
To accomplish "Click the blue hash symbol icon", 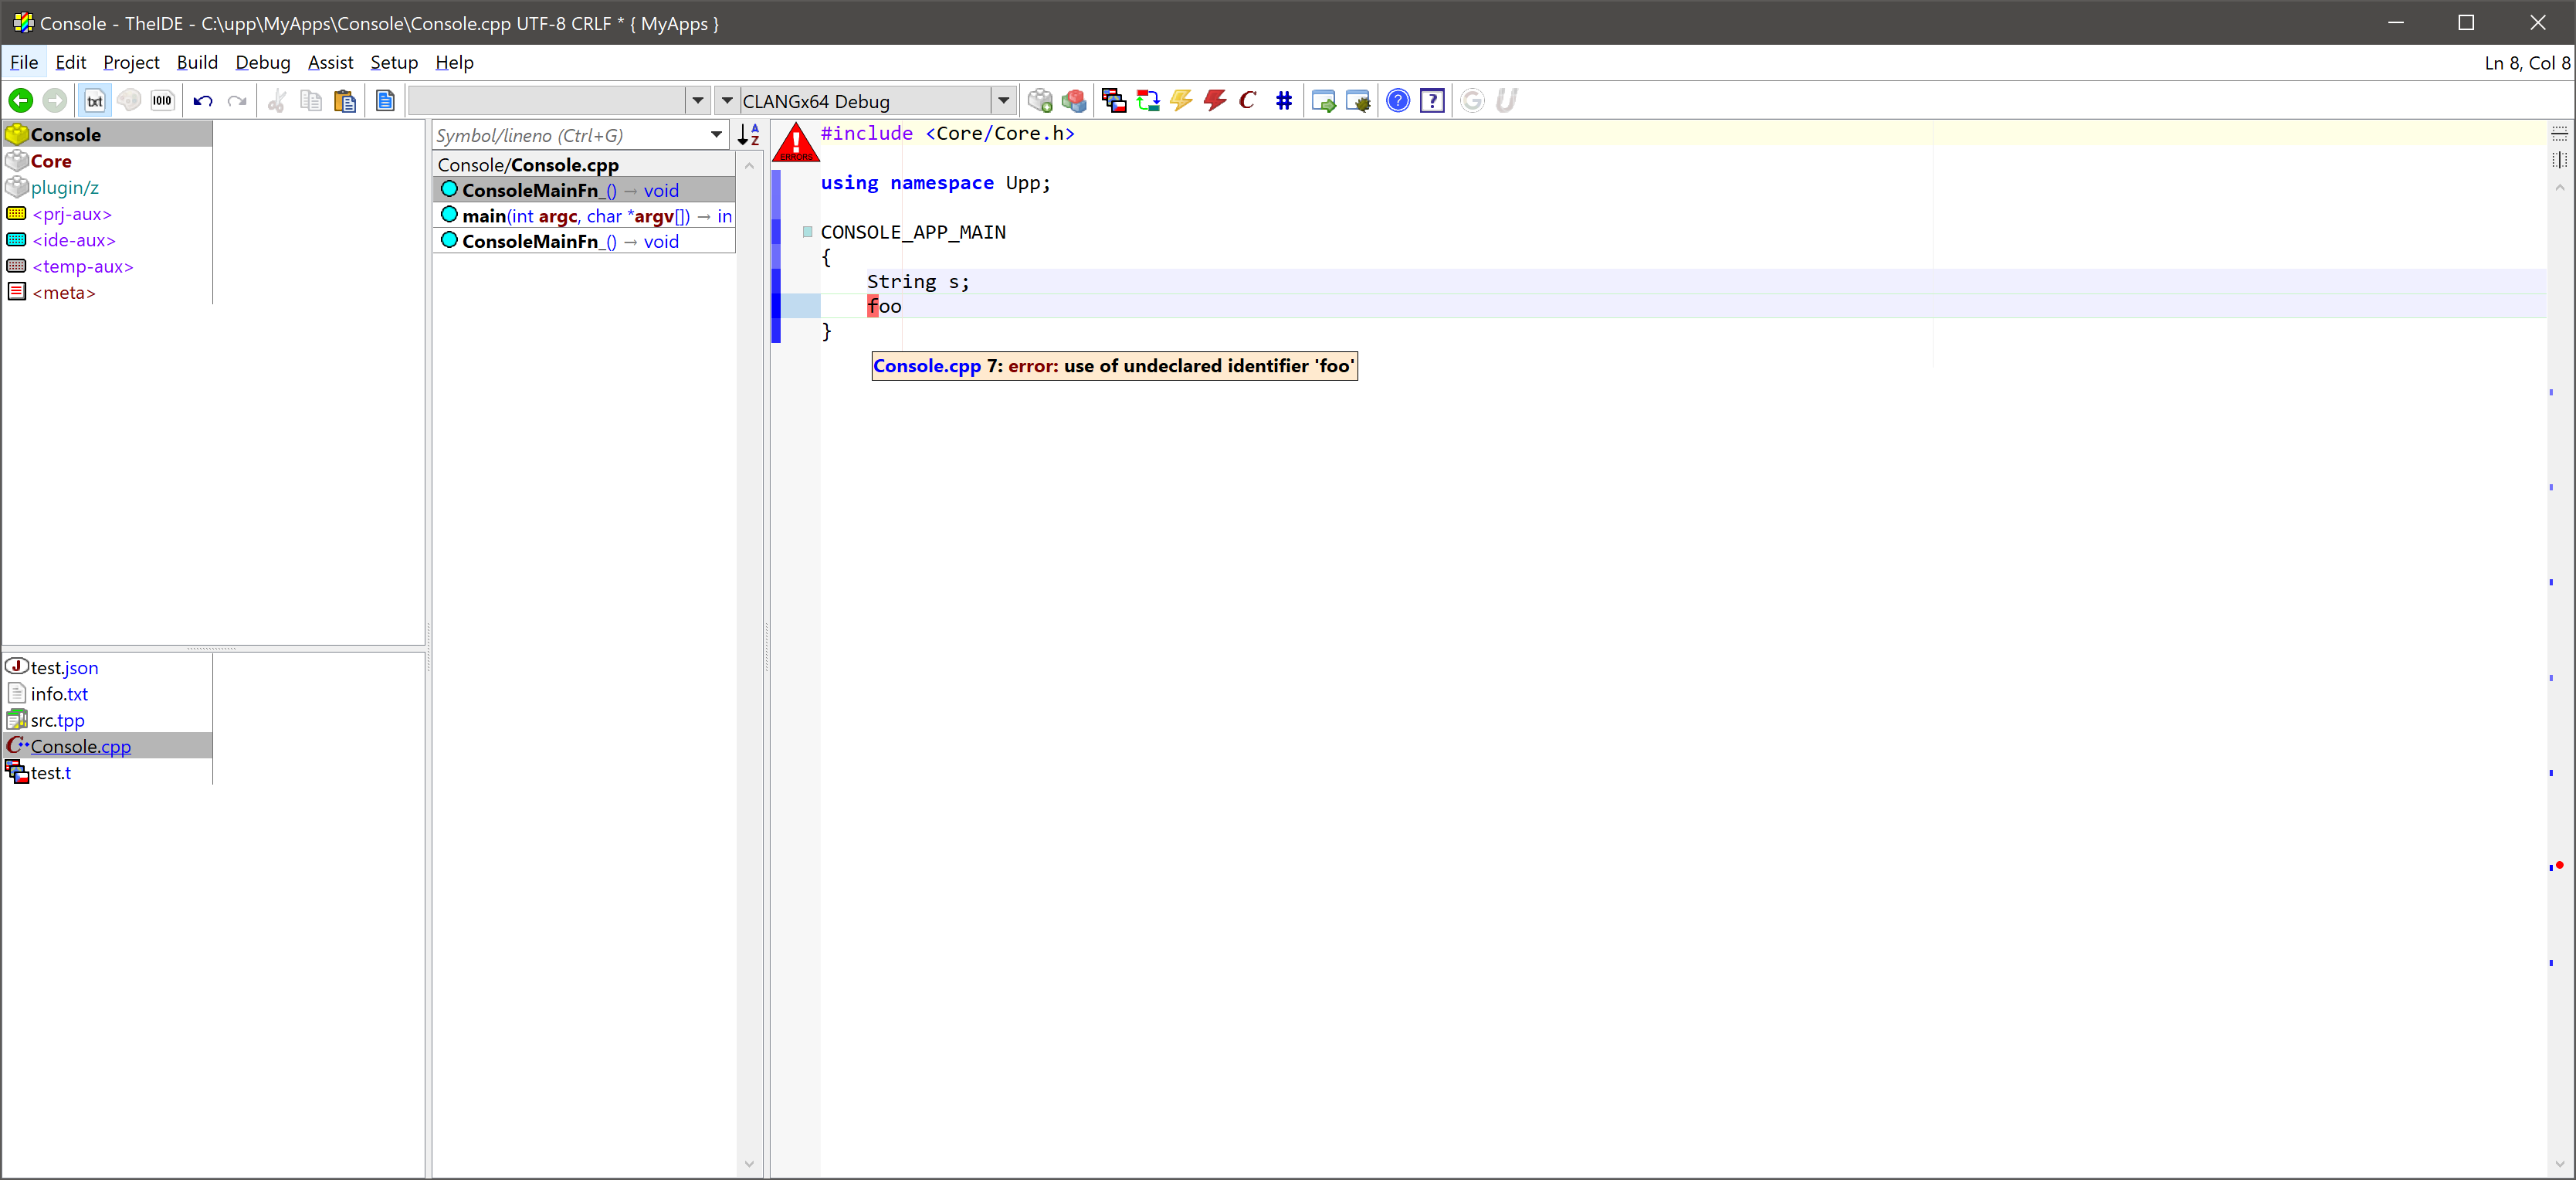I will click(x=1284, y=101).
